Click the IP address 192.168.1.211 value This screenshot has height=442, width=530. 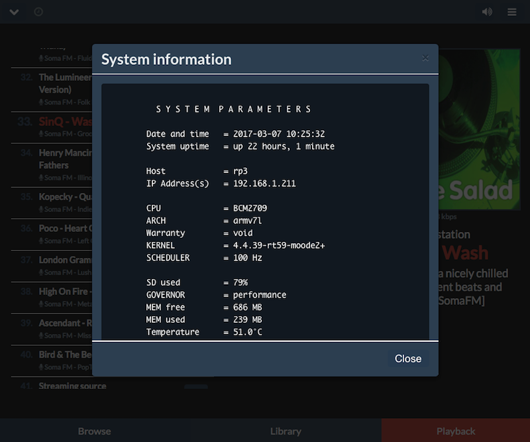pyautogui.click(x=264, y=184)
